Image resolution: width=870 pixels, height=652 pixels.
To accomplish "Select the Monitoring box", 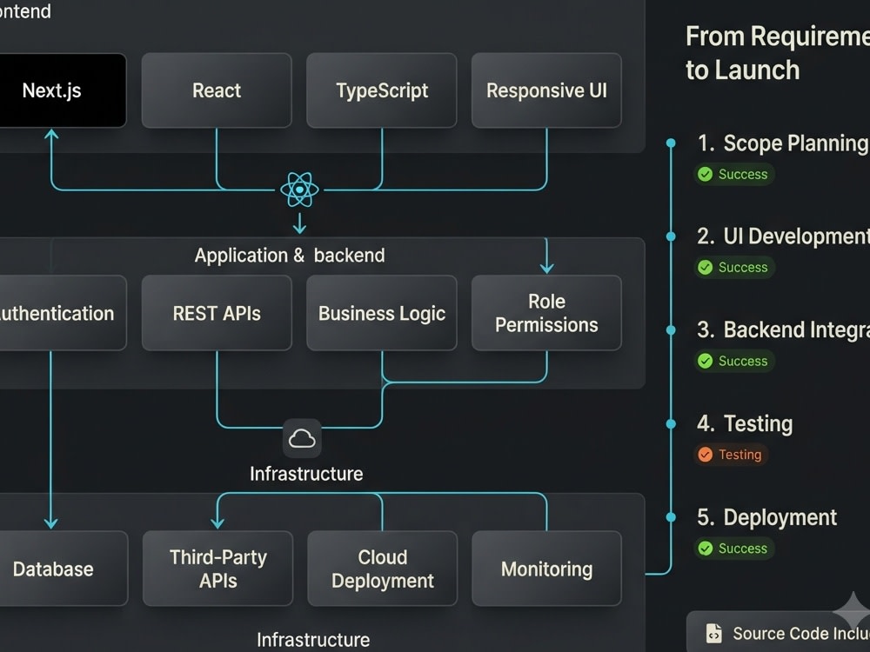I will (546, 569).
